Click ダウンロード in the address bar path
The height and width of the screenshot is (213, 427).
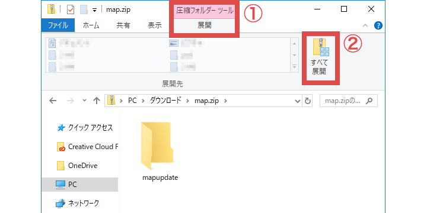[165, 101]
